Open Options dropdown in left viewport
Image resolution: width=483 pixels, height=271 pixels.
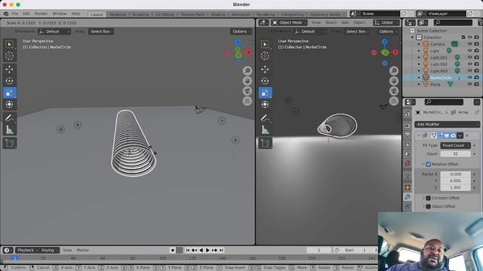(x=241, y=32)
